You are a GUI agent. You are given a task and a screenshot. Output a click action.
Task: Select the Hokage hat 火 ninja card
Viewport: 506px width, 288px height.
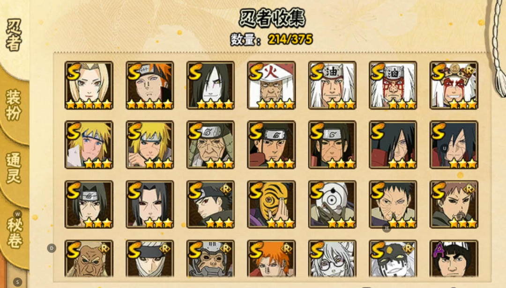pos(271,86)
